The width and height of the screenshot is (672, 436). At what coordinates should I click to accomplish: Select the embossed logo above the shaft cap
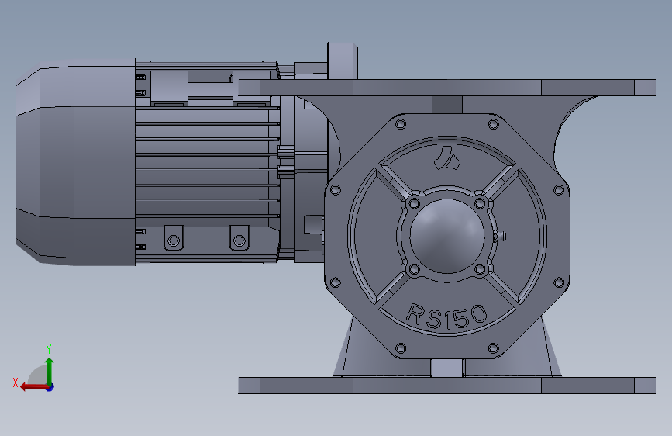click(x=447, y=158)
